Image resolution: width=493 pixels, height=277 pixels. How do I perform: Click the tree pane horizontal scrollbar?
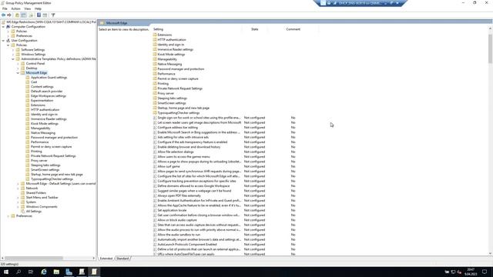(x=34, y=259)
